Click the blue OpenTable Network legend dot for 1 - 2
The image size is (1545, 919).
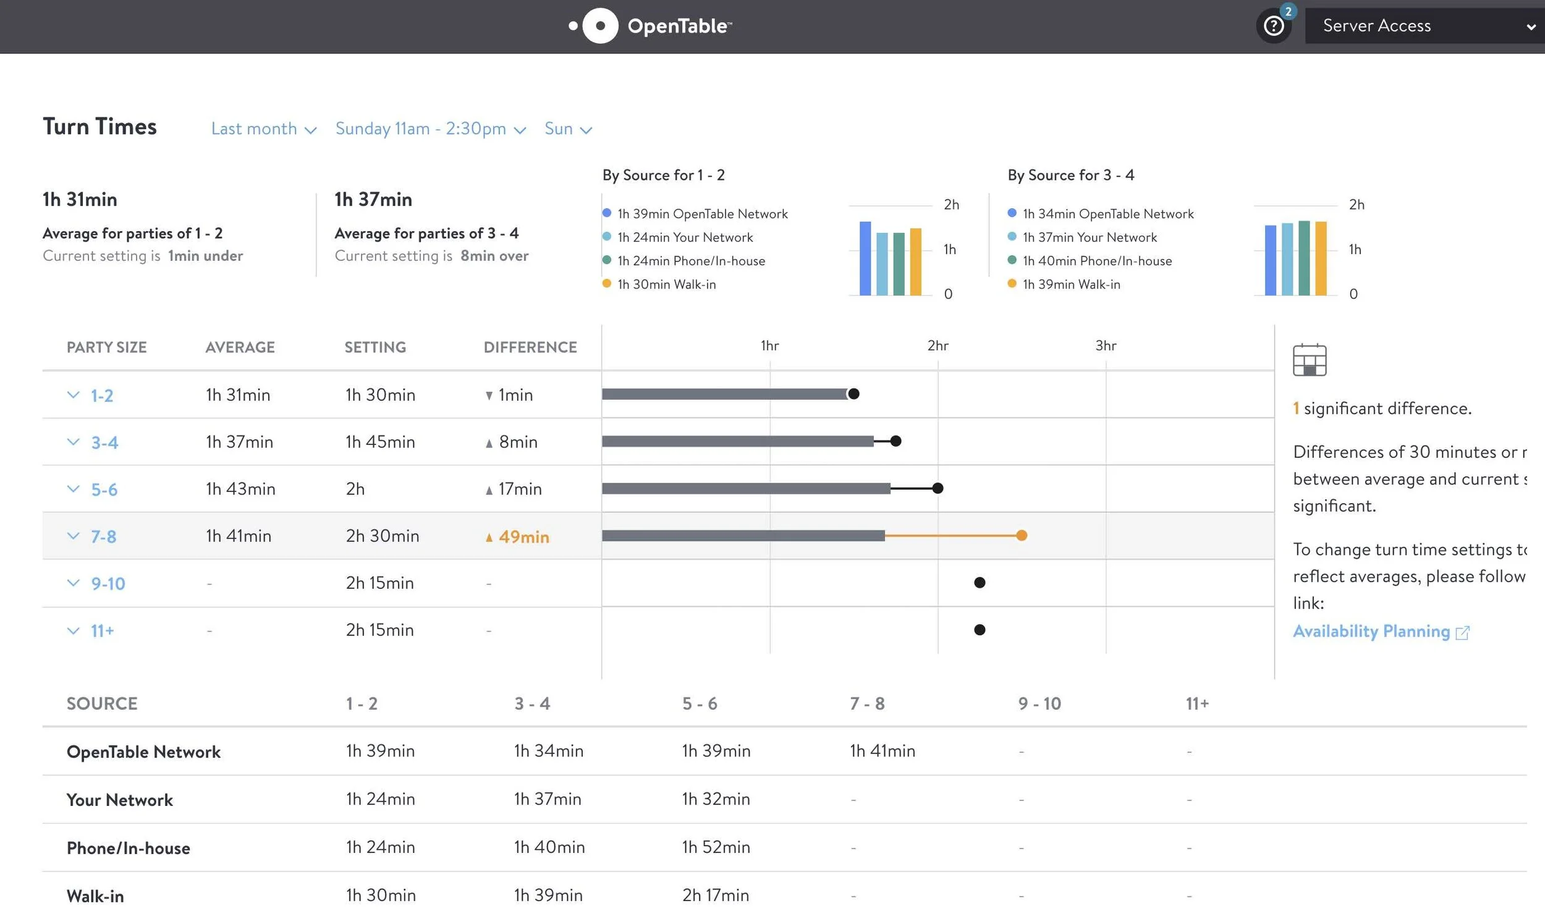(607, 213)
